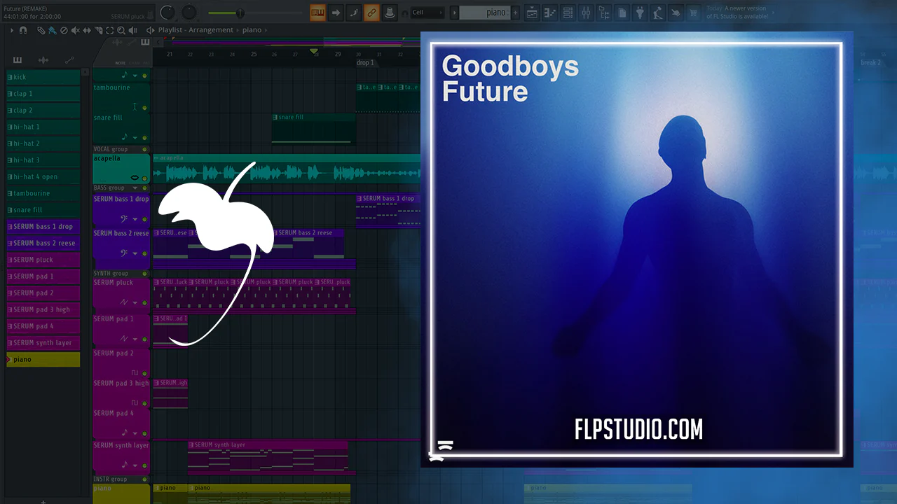Mute the acapella track
The width and height of the screenshot is (897, 504).
tap(145, 178)
